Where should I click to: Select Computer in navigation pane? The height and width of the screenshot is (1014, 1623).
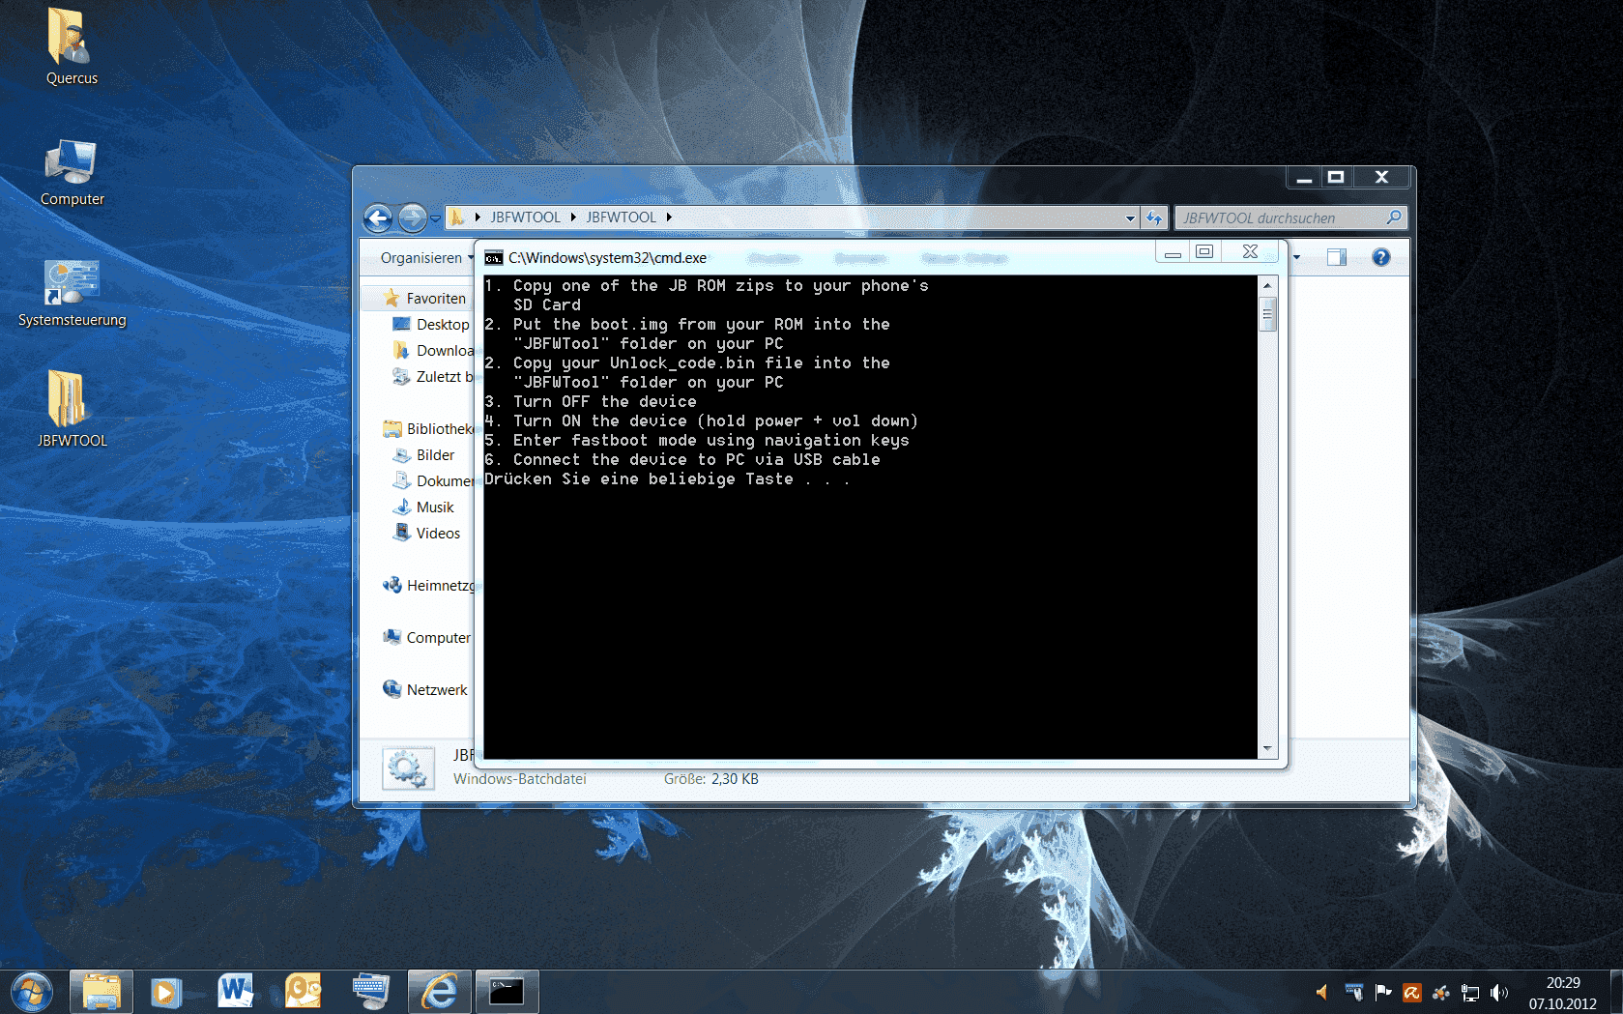point(427,637)
